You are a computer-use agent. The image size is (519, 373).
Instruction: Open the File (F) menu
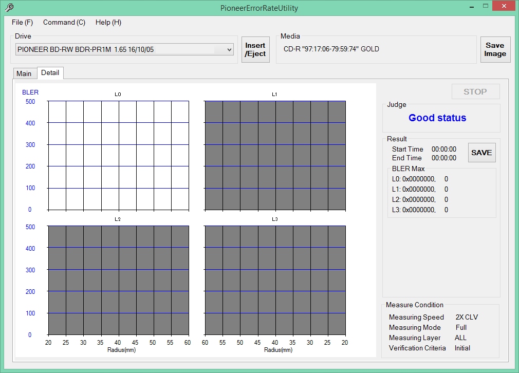[22, 22]
